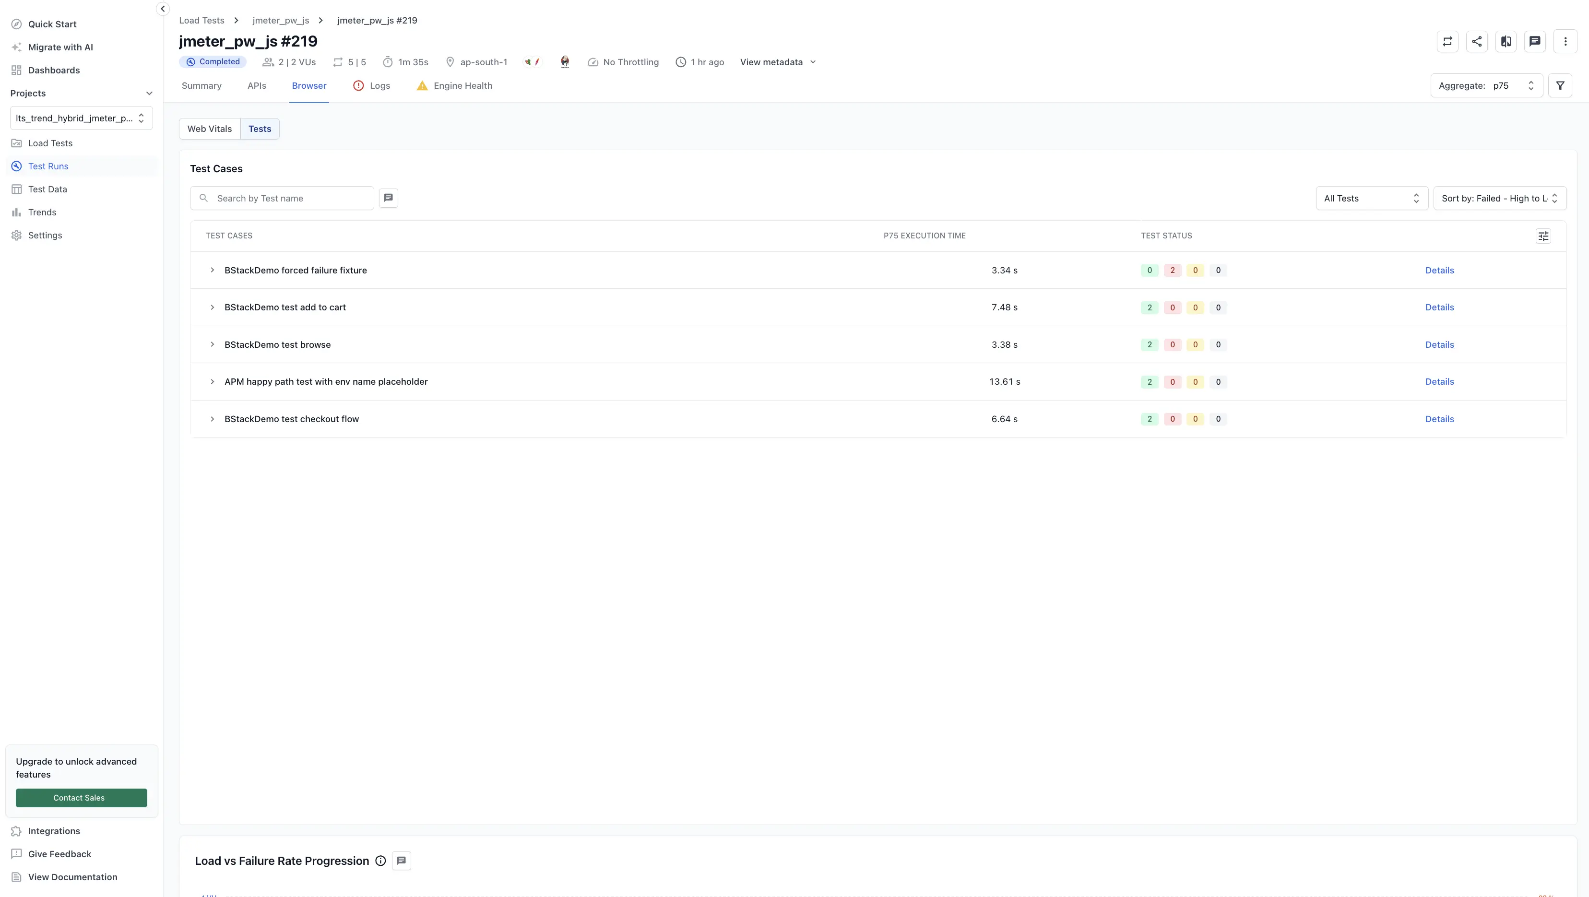The height and width of the screenshot is (897, 1589).
Task: Click the Completed status badge
Action: click(213, 62)
